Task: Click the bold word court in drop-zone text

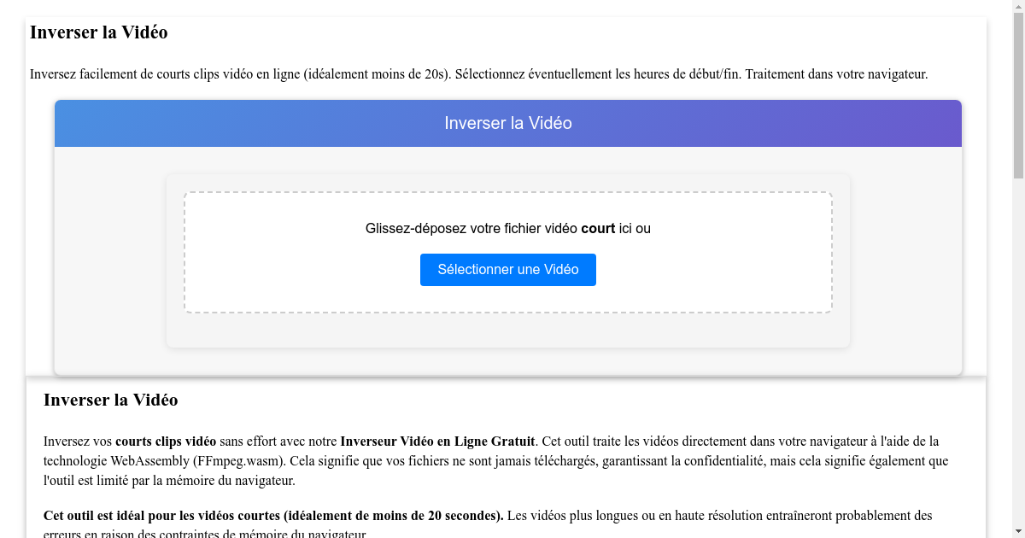Action: point(598,228)
